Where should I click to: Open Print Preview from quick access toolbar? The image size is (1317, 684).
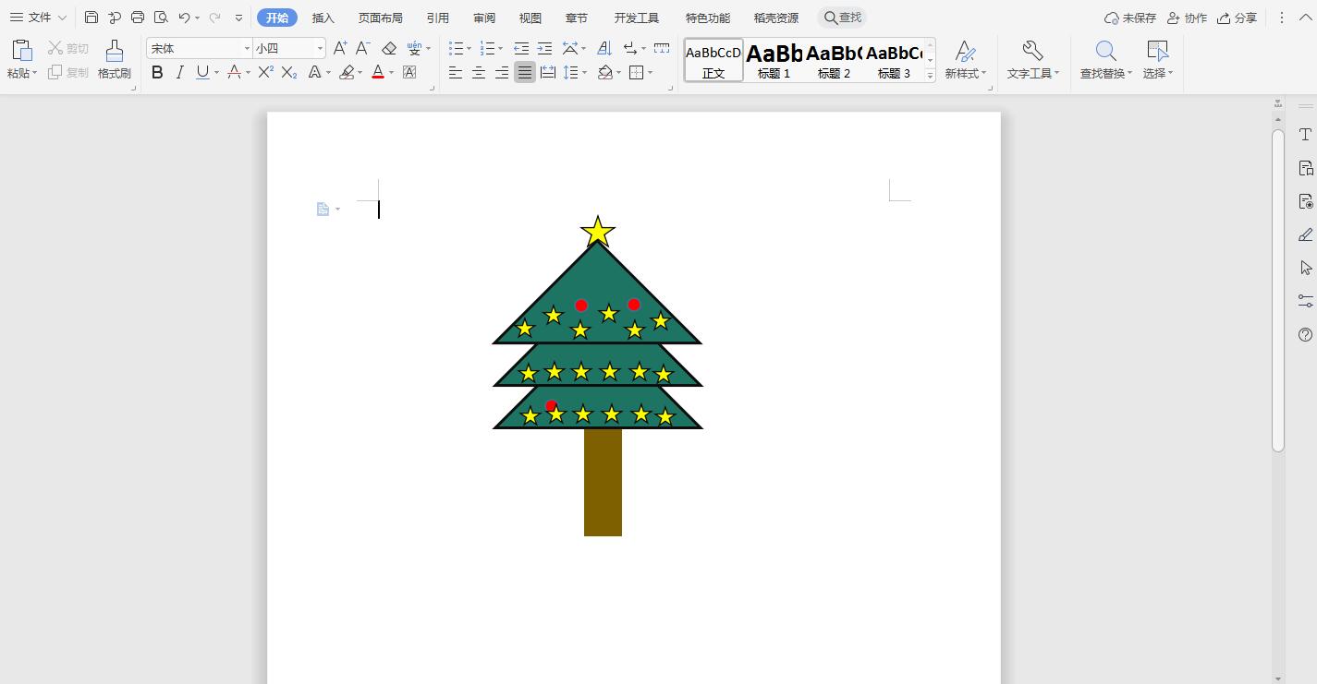tap(161, 18)
